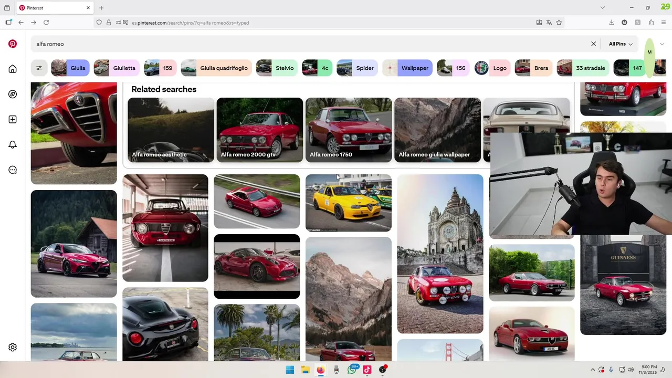Click the browser Back arrow
The image size is (672, 378).
coord(21,23)
